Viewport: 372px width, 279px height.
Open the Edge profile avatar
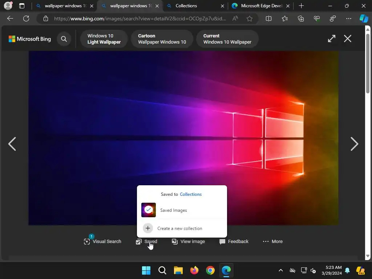pyautogui.click(x=8, y=6)
